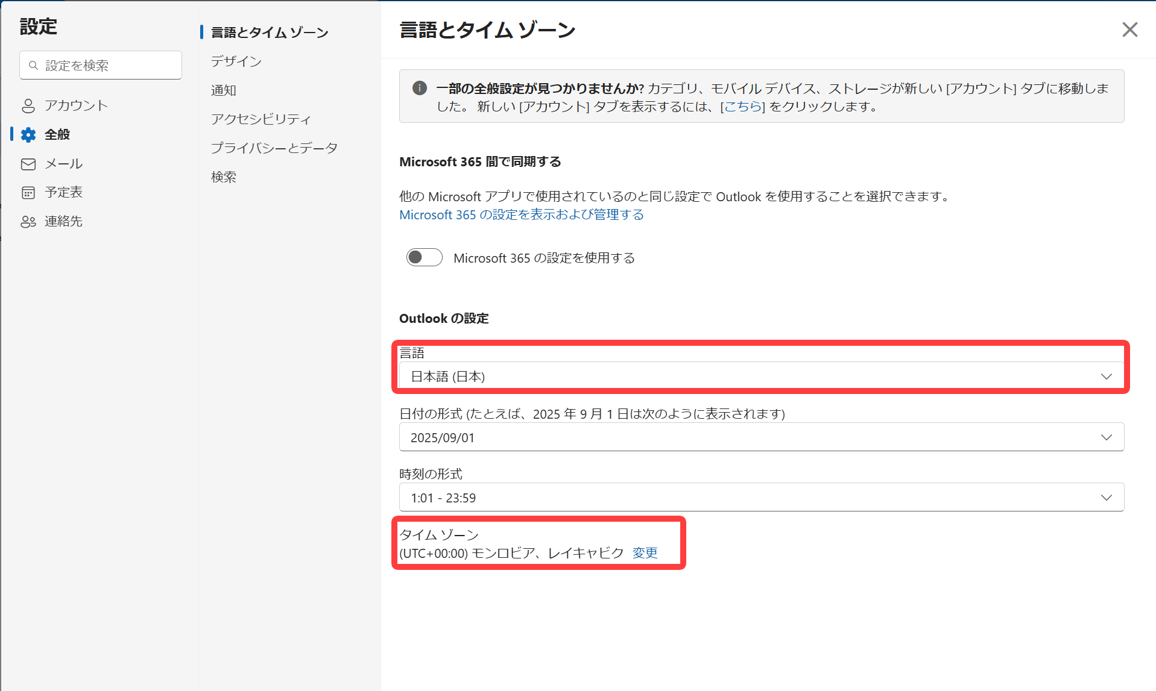
Task: Select 言語とタイム ゾーン submenu item
Action: 270,32
